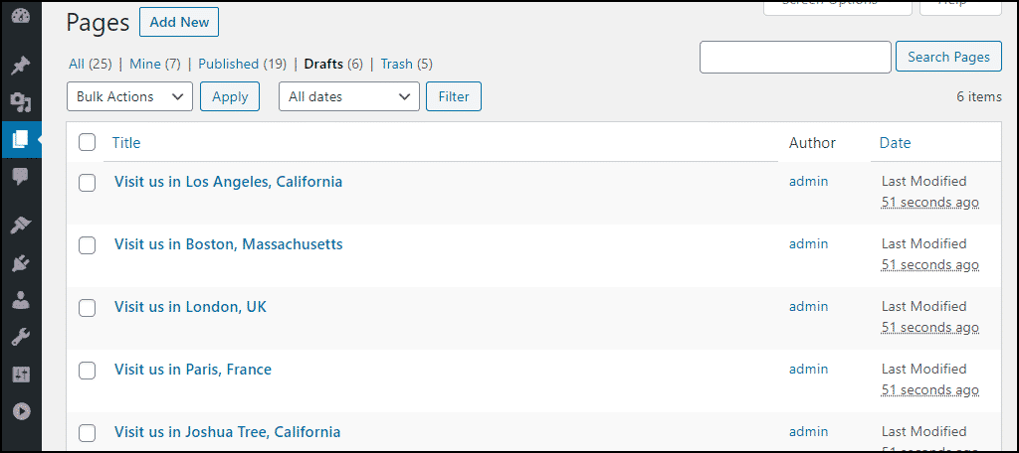
Task: Sort by the Date column header
Action: 895,143
